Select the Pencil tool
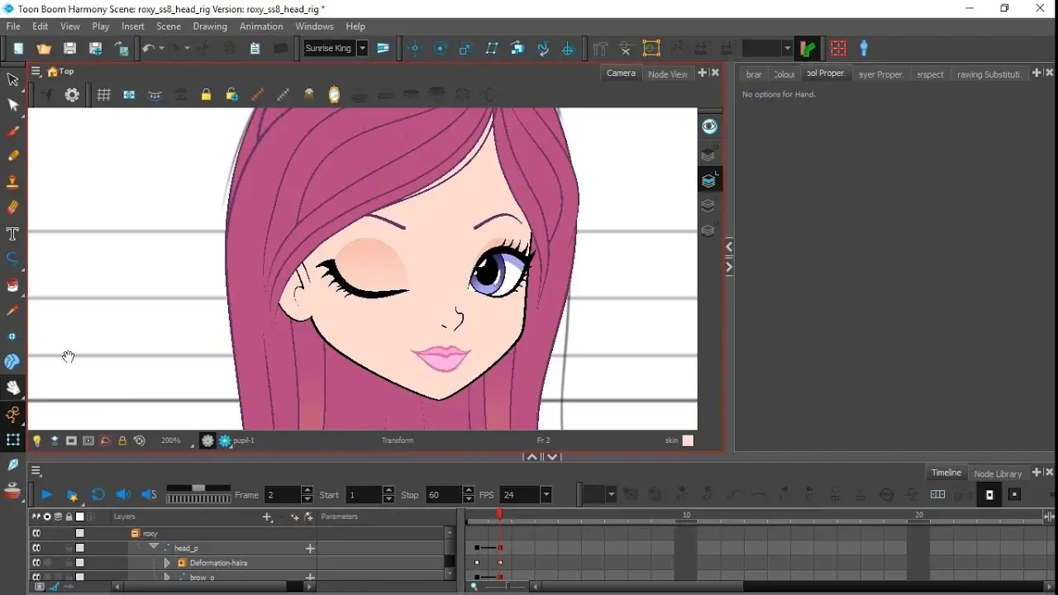Viewport: 1058px width, 595px height. [x=12, y=156]
